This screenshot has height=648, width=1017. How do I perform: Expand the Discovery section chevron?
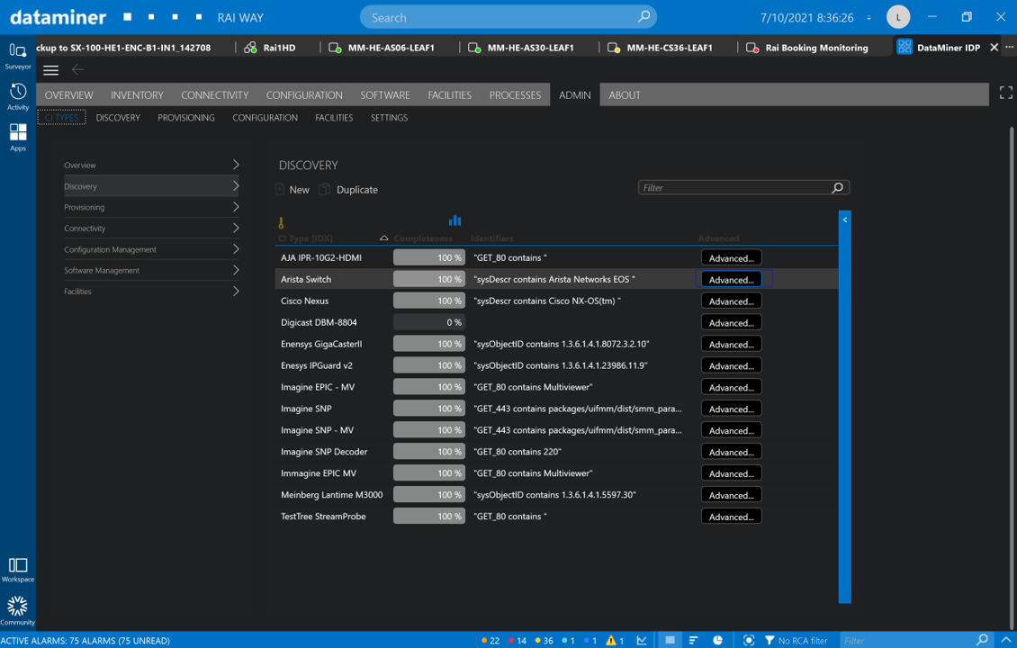pos(236,186)
